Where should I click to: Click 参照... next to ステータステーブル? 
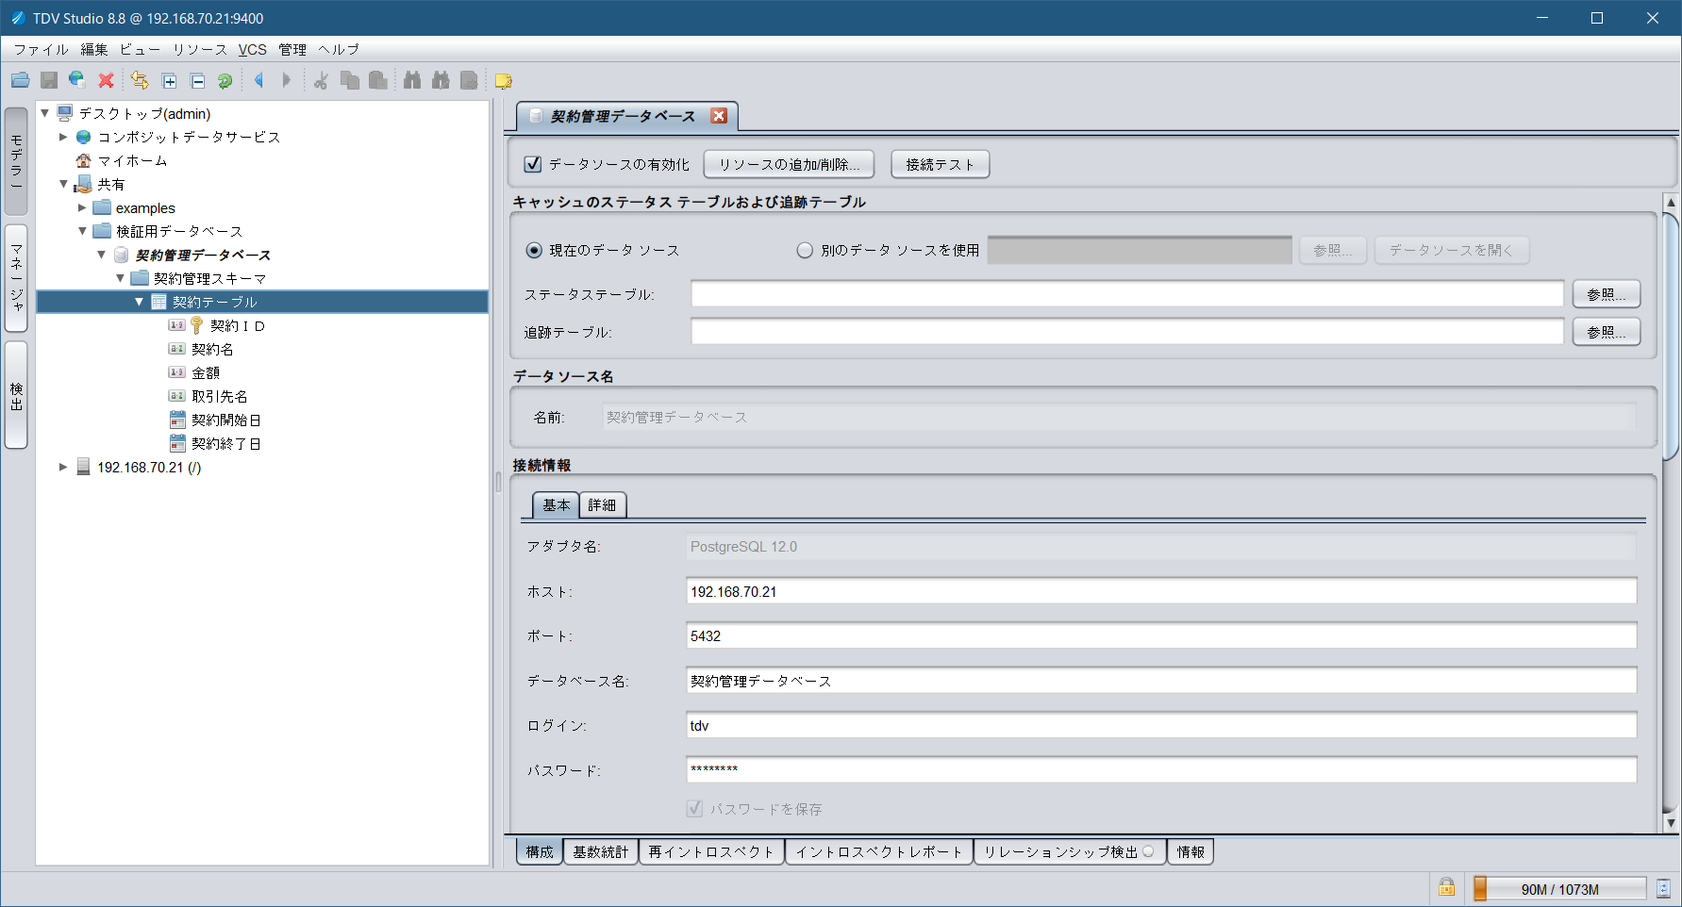pyautogui.click(x=1606, y=294)
